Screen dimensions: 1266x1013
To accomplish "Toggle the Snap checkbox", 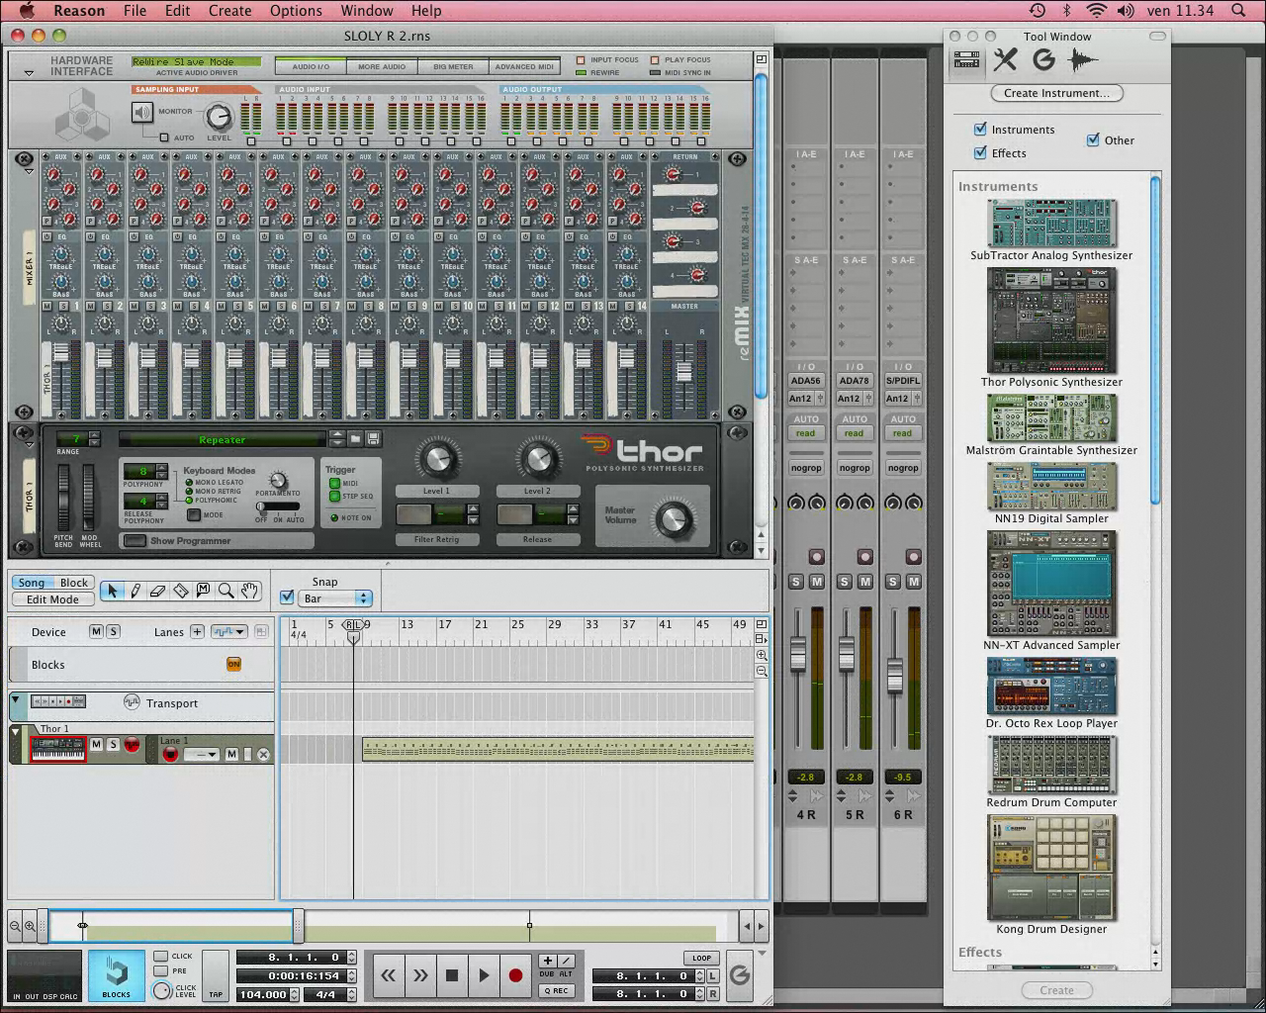I will [x=287, y=598].
